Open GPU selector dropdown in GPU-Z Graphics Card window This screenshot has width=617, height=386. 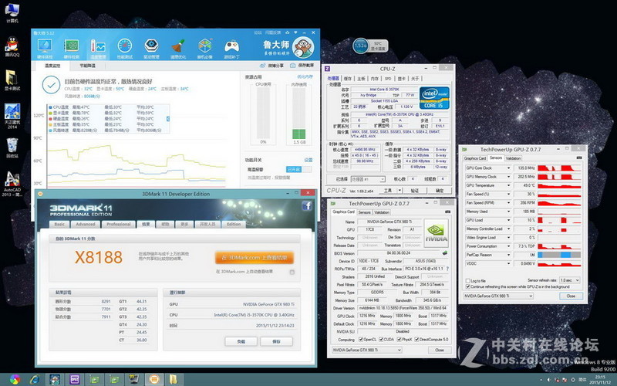pyautogui.click(x=366, y=350)
